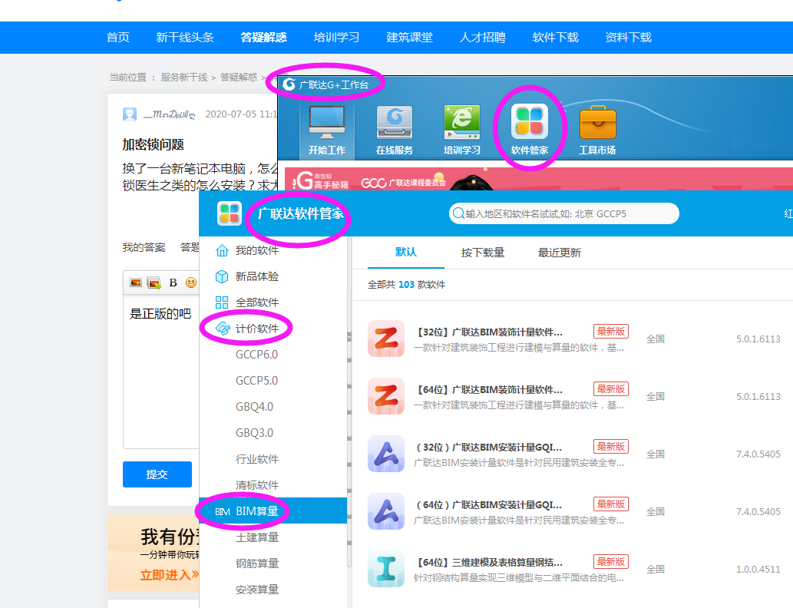
Task: Click 新品体验 cube icon in sidebar
Action: click(222, 276)
